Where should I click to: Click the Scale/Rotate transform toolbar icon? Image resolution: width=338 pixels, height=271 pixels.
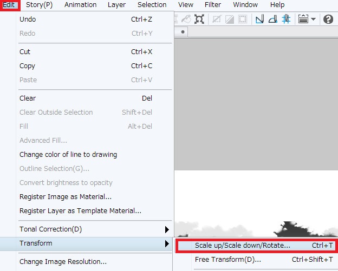199,19
